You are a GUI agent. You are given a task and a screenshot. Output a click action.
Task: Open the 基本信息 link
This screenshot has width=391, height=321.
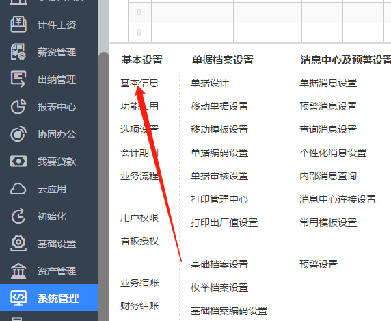coord(139,83)
